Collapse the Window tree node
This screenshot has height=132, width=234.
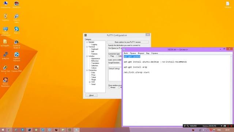[x=87, y=56]
